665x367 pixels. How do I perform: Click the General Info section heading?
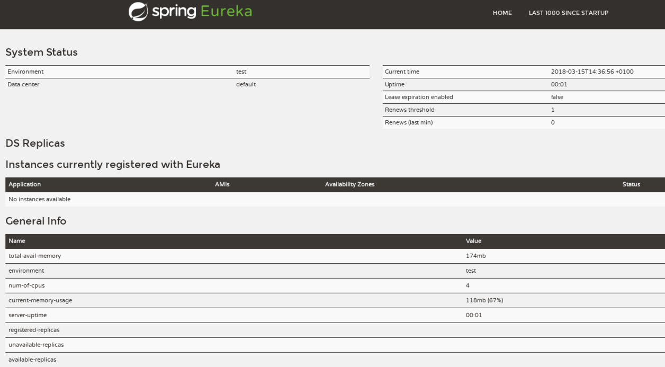(x=34, y=221)
